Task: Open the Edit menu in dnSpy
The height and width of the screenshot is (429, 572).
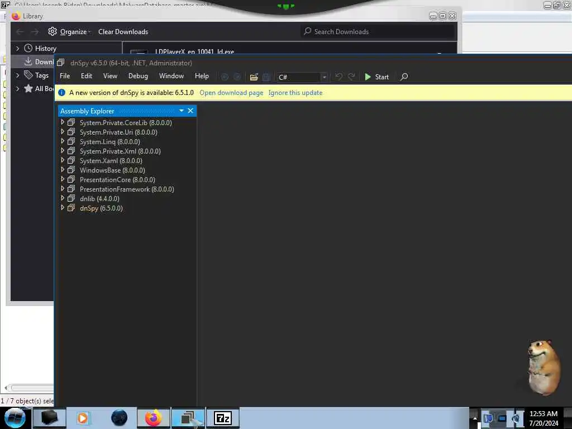Action: pos(87,76)
